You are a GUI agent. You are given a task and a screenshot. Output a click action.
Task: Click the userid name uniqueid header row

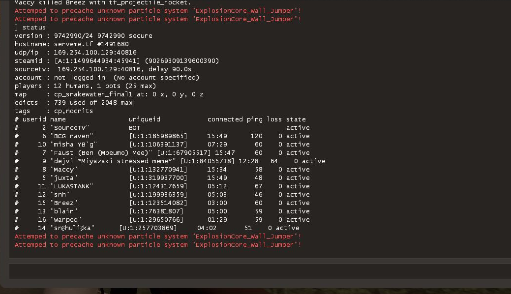click(160, 119)
